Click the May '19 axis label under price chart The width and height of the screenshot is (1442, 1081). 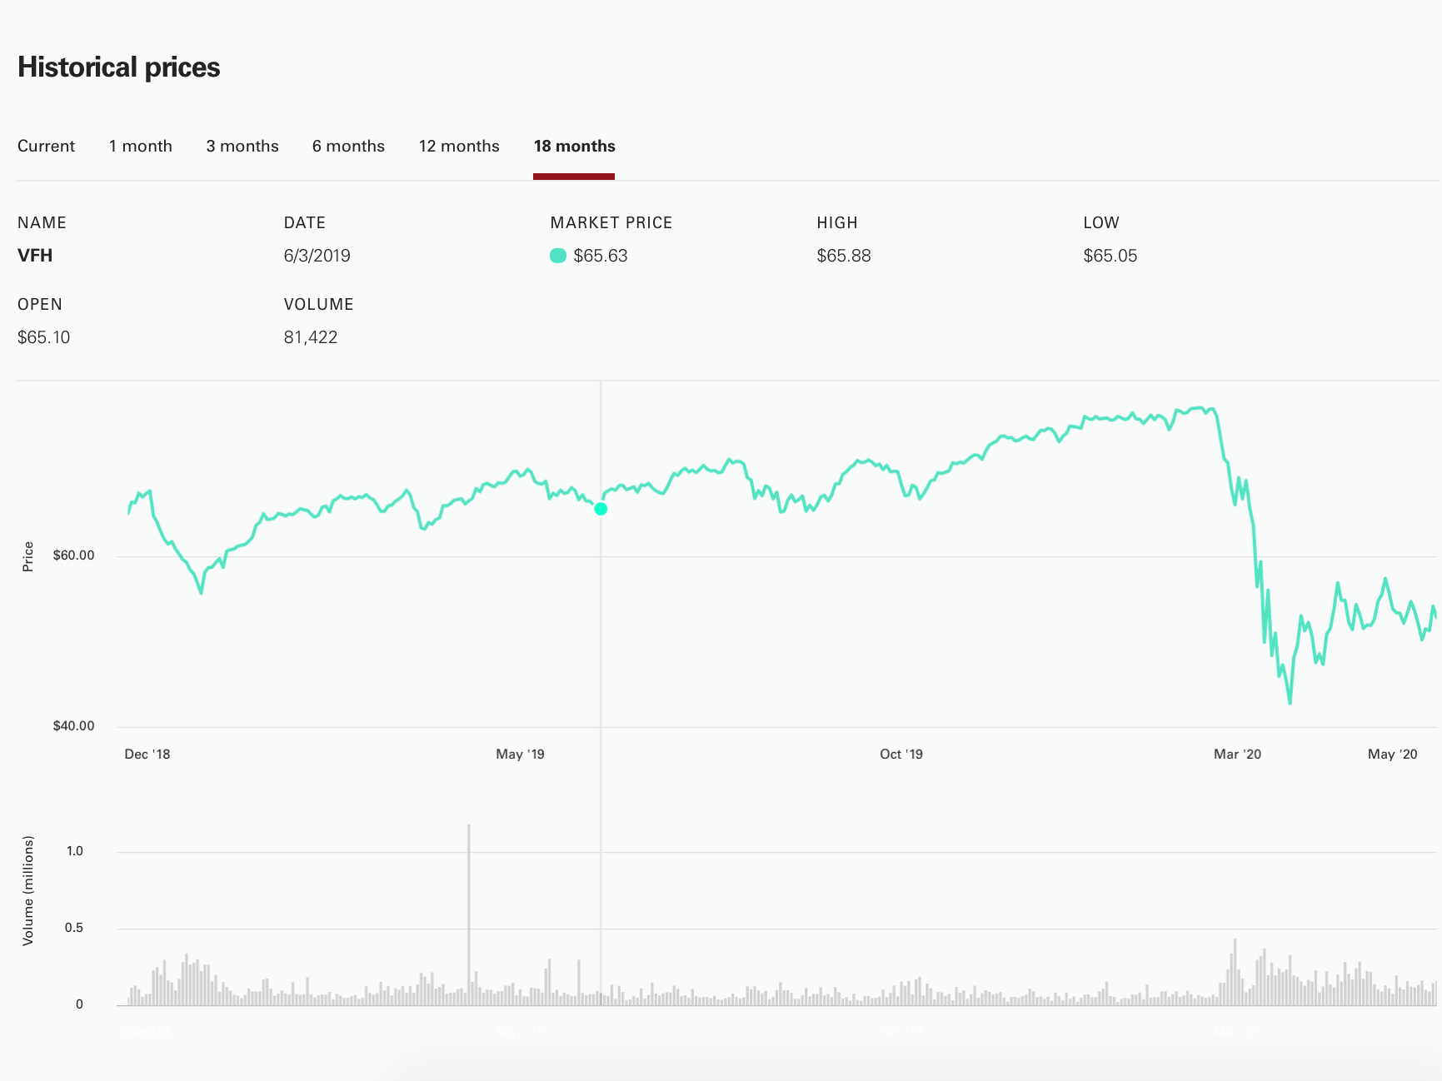point(520,754)
